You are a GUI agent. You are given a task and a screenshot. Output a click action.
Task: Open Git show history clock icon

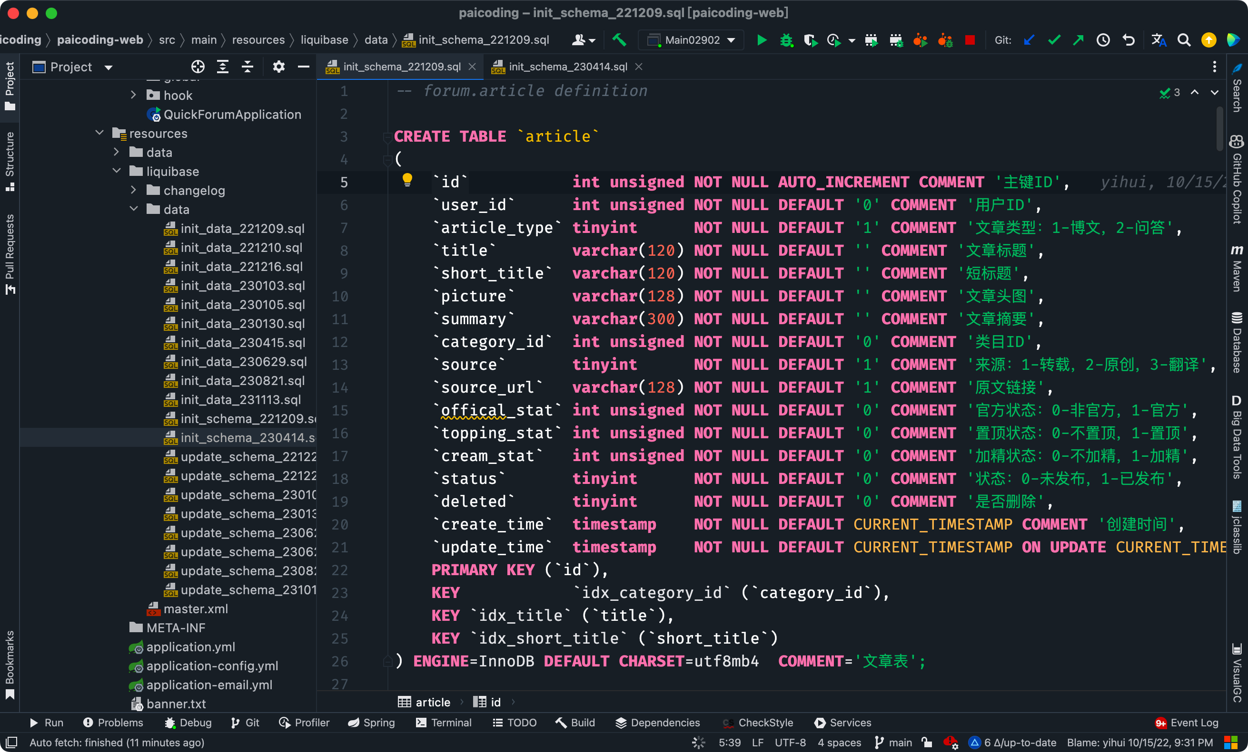pos(1103,40)
